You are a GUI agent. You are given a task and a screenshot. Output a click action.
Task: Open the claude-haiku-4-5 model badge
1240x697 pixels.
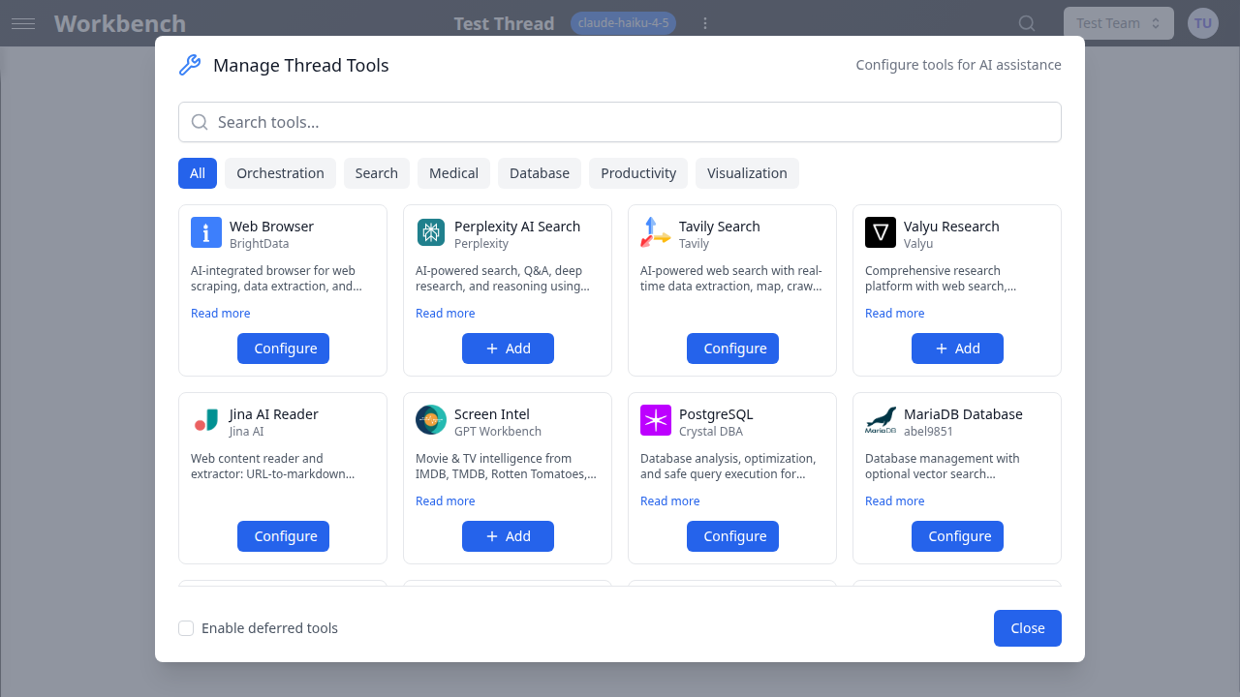(623, 22)
